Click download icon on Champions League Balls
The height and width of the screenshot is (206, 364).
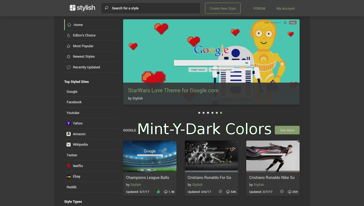tap(166, 192)
